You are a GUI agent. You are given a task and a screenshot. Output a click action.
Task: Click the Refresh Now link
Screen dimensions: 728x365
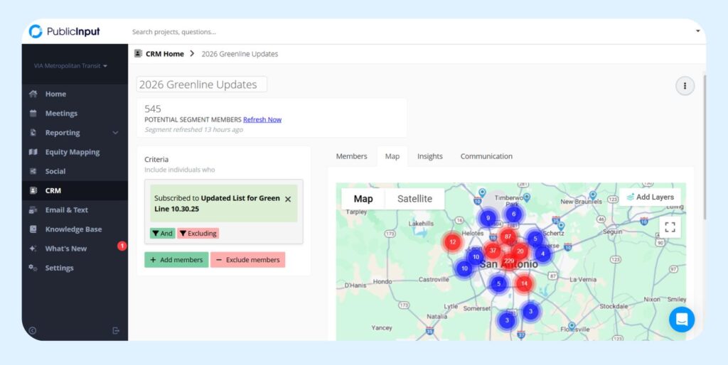pos(262,119)
